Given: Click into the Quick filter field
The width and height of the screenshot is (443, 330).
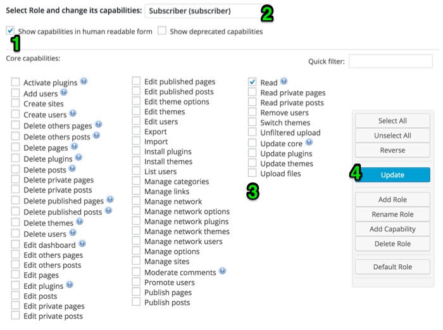Looking at the screenshot, I should 390,61.
